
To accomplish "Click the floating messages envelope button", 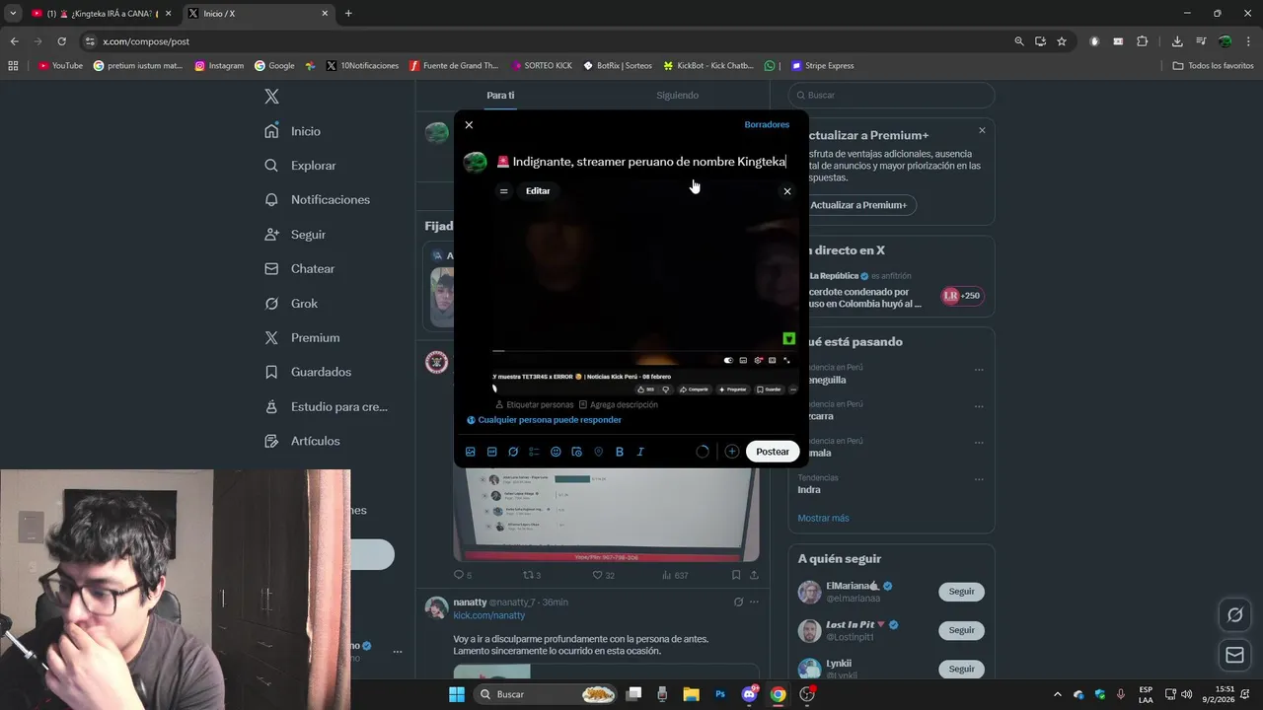I will (1234, 655).
